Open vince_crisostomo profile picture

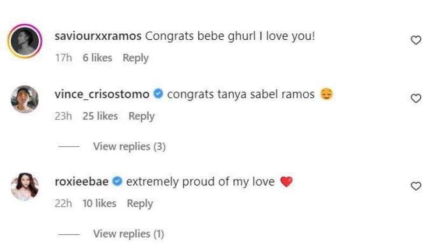[x=25, y=99]
